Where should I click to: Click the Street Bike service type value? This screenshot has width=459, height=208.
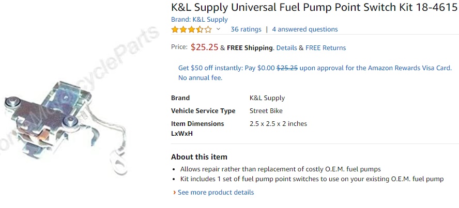(x=266, y=111)
